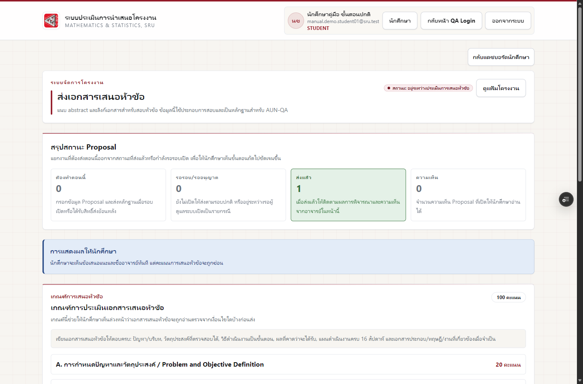Click the "100 คะแนน" score badge
This screenshot has width=583, height=384.
509,297
